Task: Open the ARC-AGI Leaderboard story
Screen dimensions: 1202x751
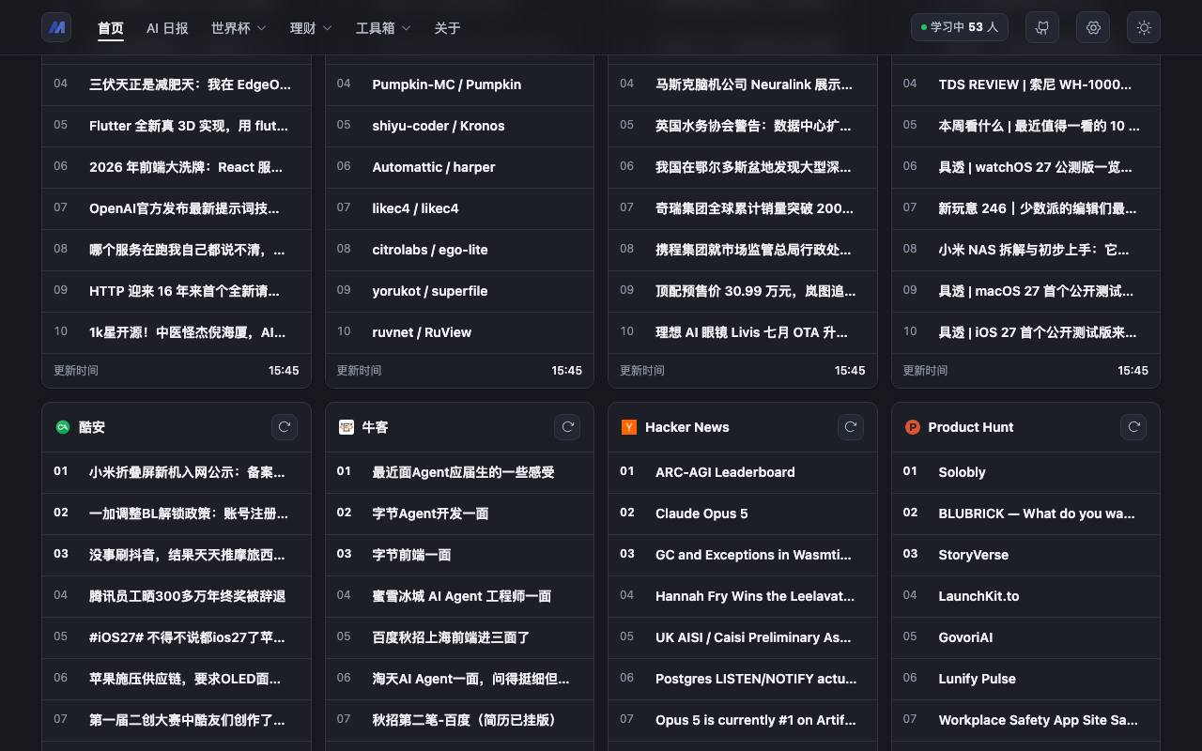Action: click(x=743, y=472)
